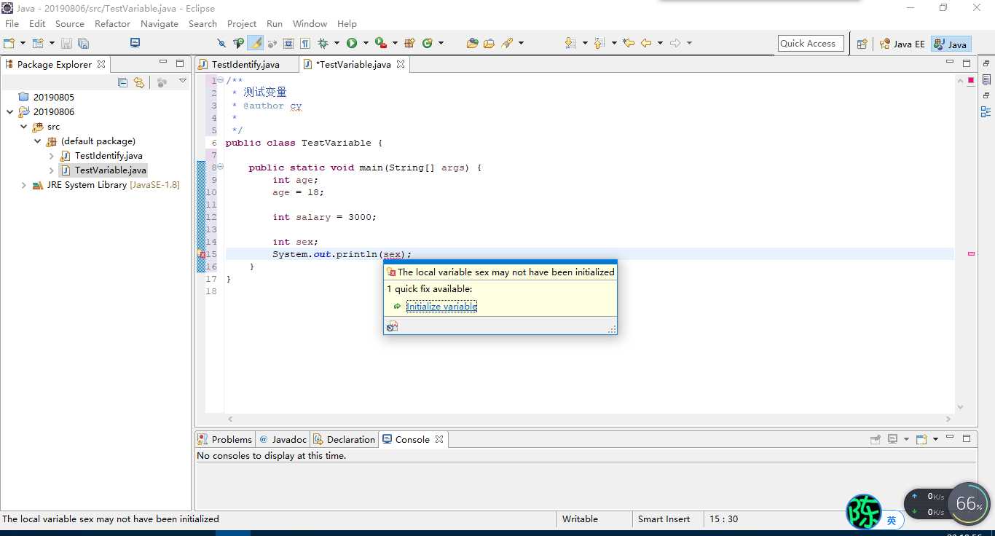Collapse main method fold on line 8
The height and width of the screenshot is (536, 995).
point(221,167)
